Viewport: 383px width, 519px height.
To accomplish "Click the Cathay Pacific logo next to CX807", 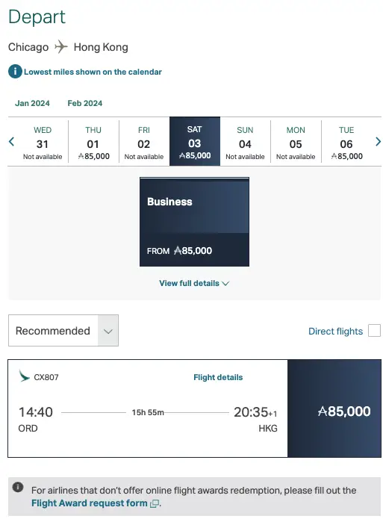I will click(24, 376).
